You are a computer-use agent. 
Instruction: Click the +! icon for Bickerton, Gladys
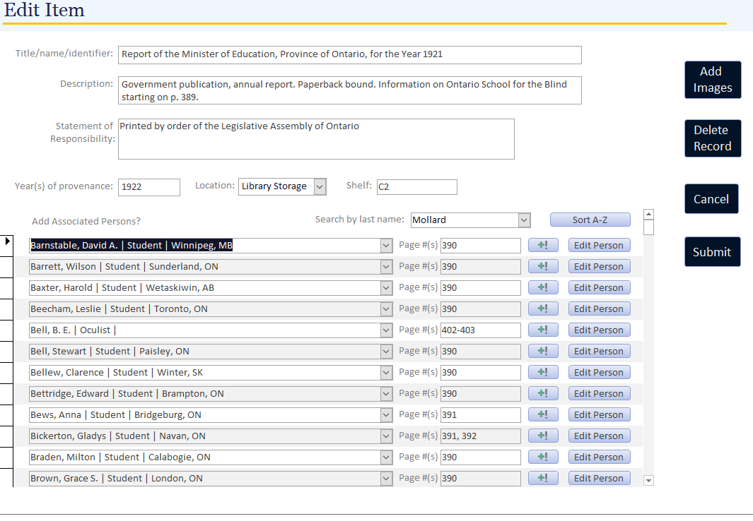(543, 436)
